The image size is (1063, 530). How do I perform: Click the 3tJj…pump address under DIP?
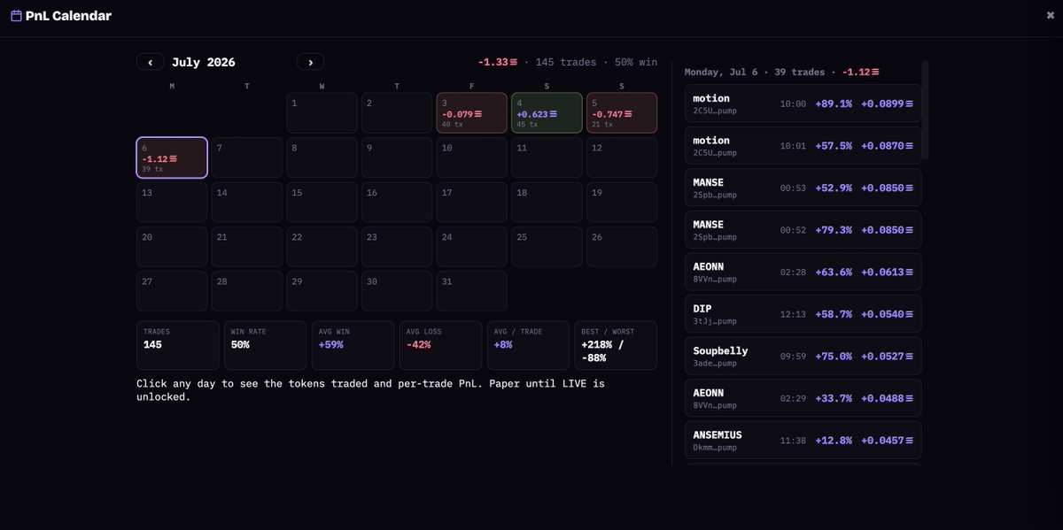[715, 321]
